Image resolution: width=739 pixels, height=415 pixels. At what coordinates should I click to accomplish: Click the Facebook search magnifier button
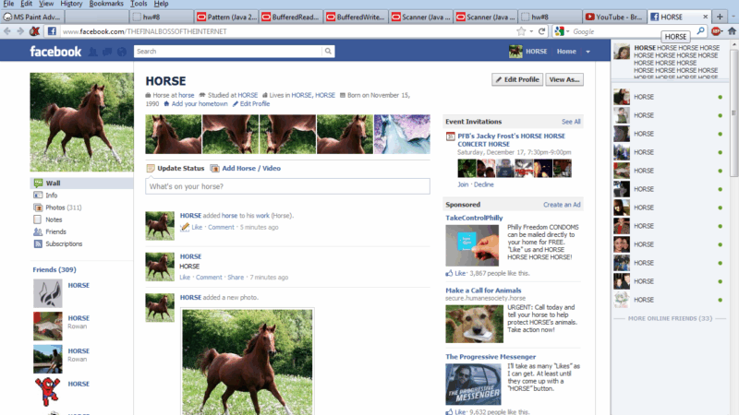[x=328, y=52]
